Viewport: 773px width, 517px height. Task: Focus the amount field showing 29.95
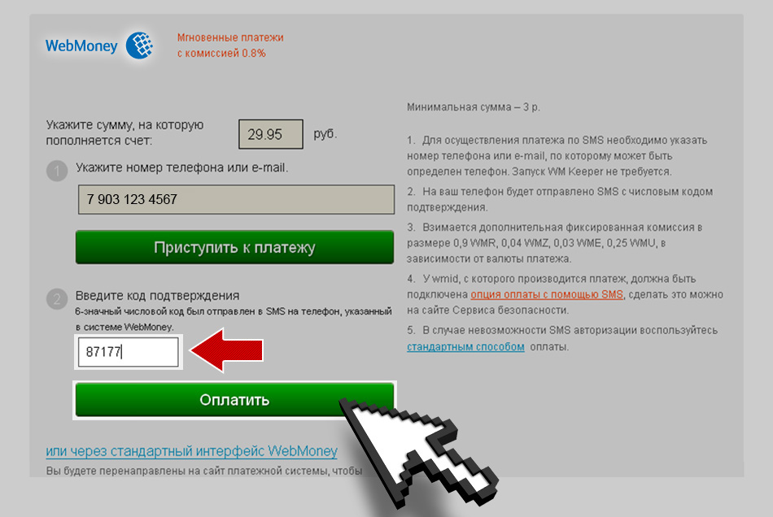pyautogui.click(x=271, y=134)
